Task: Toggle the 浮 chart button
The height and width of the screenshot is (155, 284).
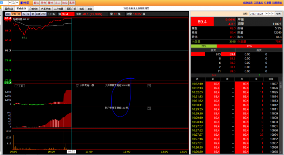Action: click(28, 14)
